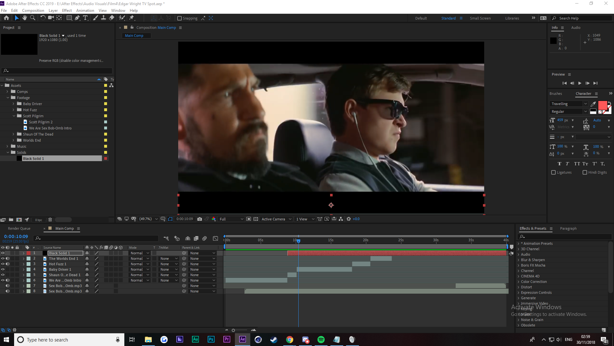The image size is (614, 346).
Task: Expand the Shaun Of The Dead folder
Action: pyautogui.click(x=13, y=134)
